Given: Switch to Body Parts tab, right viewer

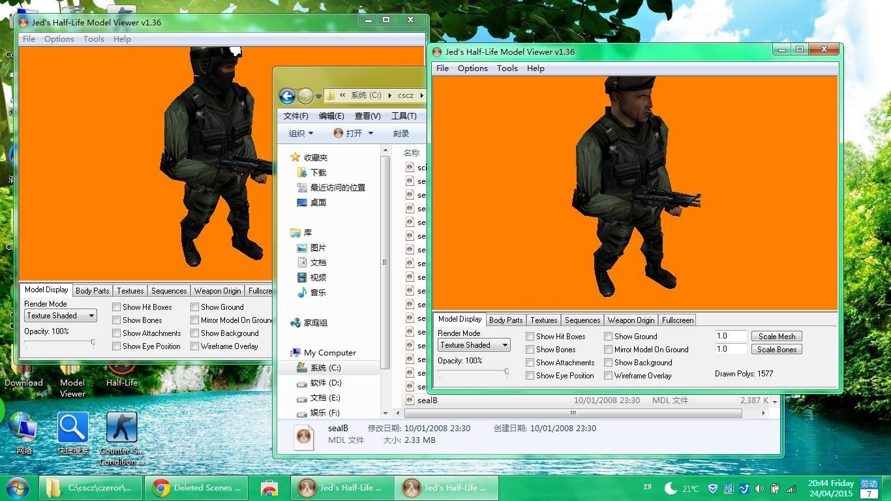Looking at the screenshot, I should (x=506, y=320).
